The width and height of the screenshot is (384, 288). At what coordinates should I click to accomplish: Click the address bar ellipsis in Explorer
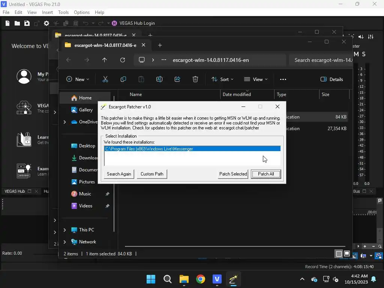(164, 60)
